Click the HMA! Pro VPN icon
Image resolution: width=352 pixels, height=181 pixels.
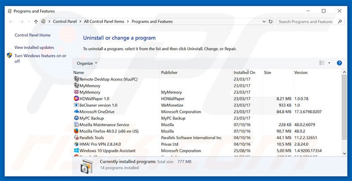tap(77, 144)
